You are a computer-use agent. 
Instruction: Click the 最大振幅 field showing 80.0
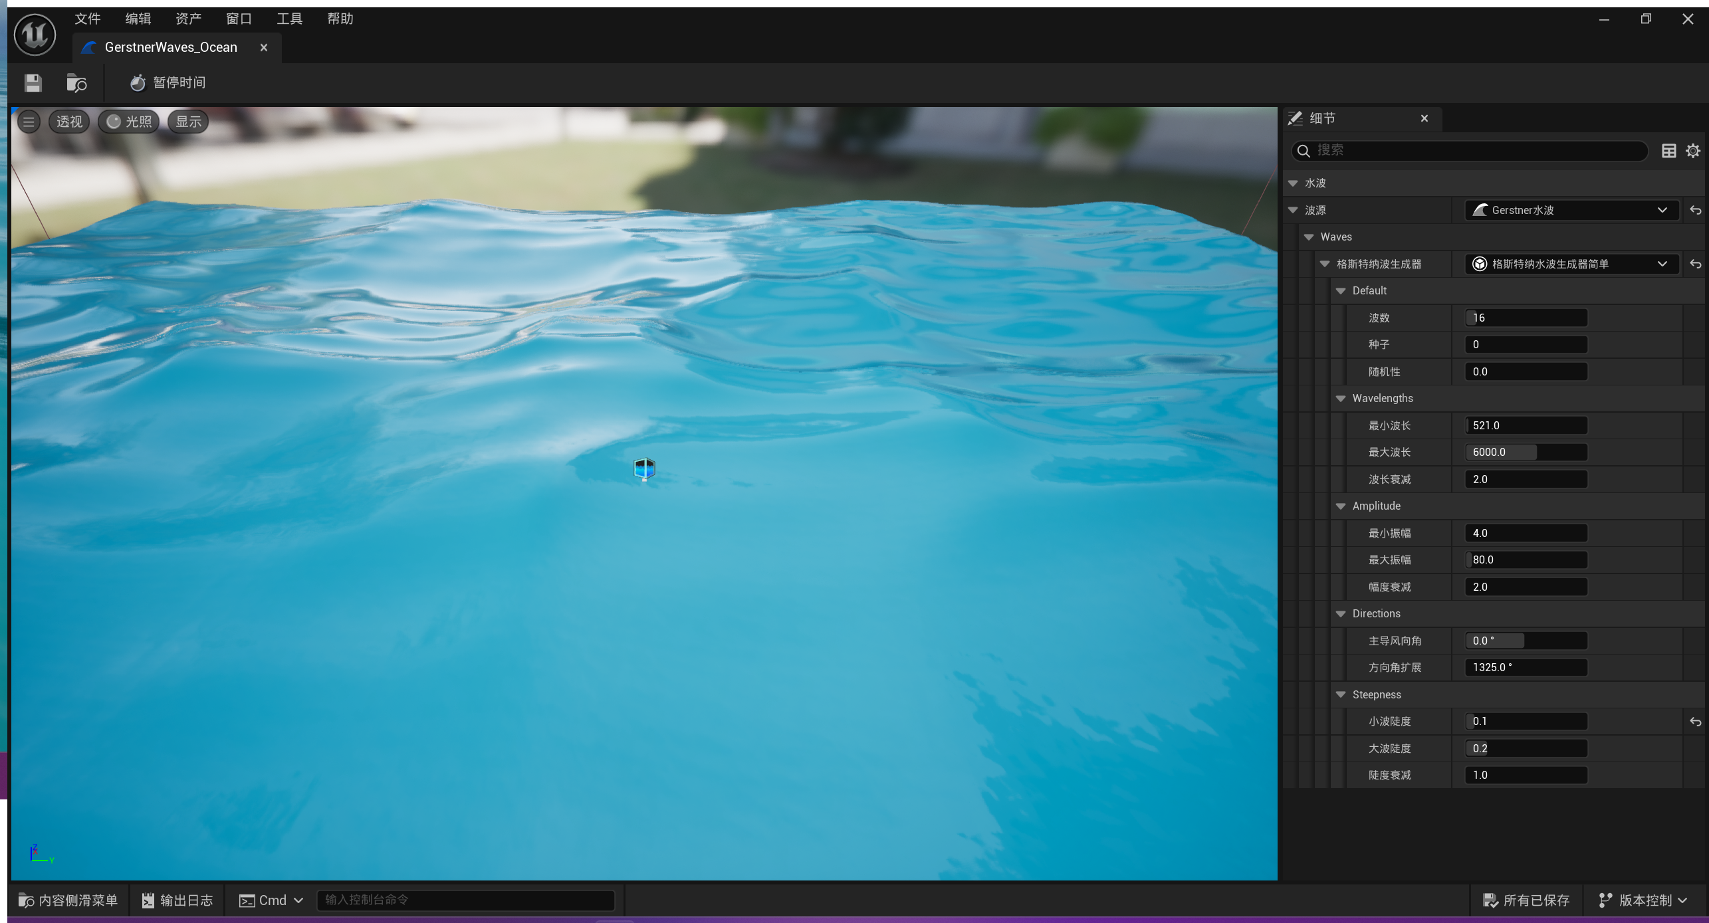click(x=1526, y=560)
